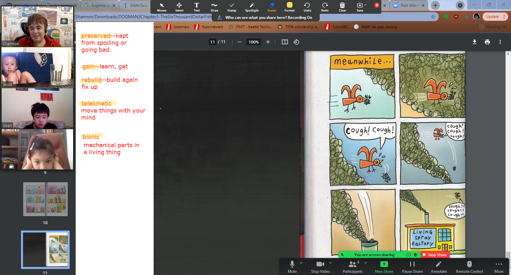Pause the screen share
Image resolution: width=511 pixels, height=275 pixels.
(412, 267)
